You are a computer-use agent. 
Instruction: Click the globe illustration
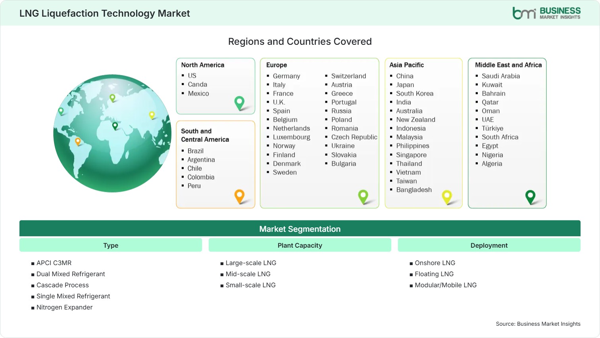pyautogui.click(x=112, y=133)
